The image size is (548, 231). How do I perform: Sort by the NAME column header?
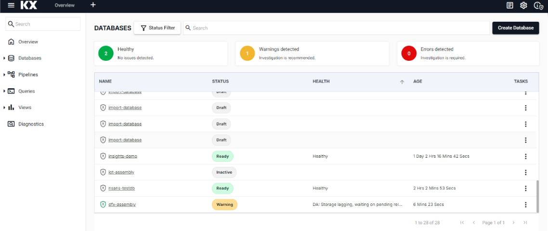105,81
